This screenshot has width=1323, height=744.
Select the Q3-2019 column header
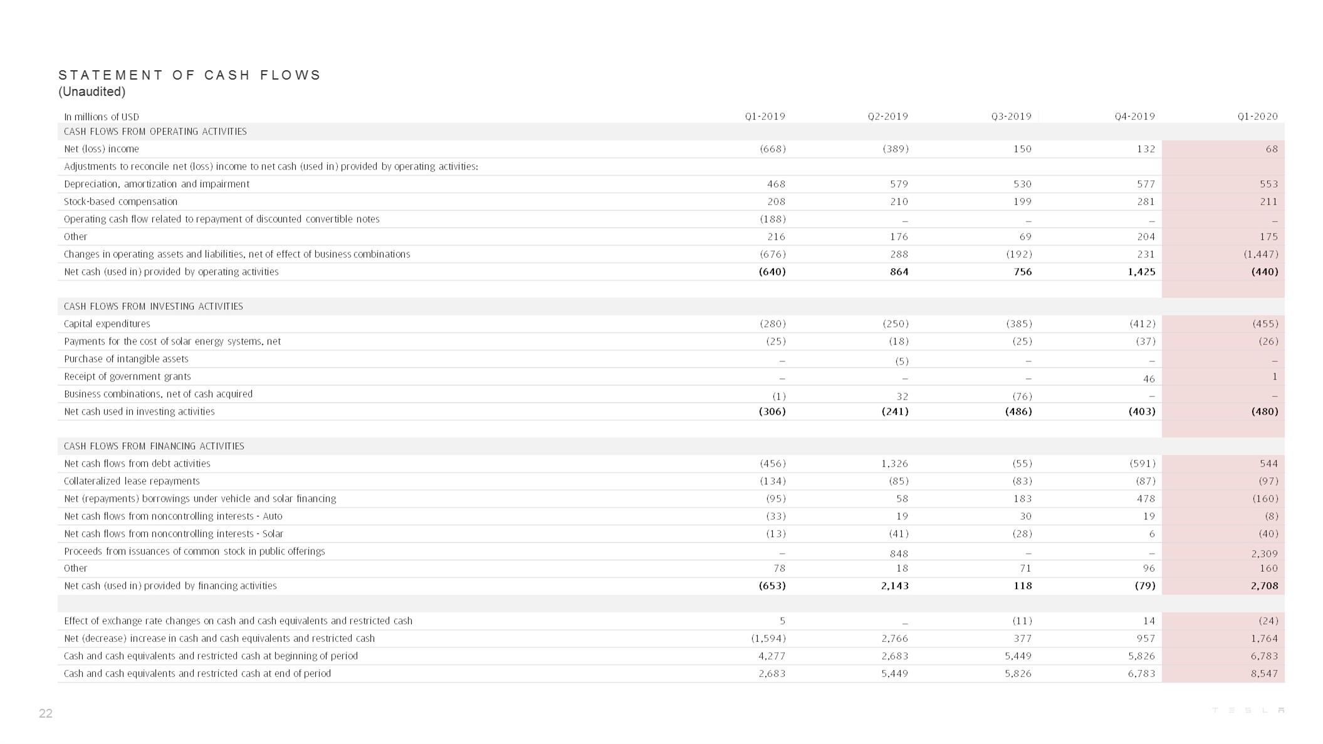tap(1011, 116)
